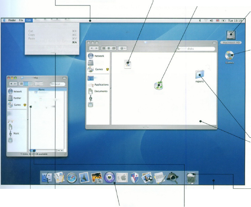Click the icon view button in the small window
This screenshot has width=251, height=207.
click(21, 84)
